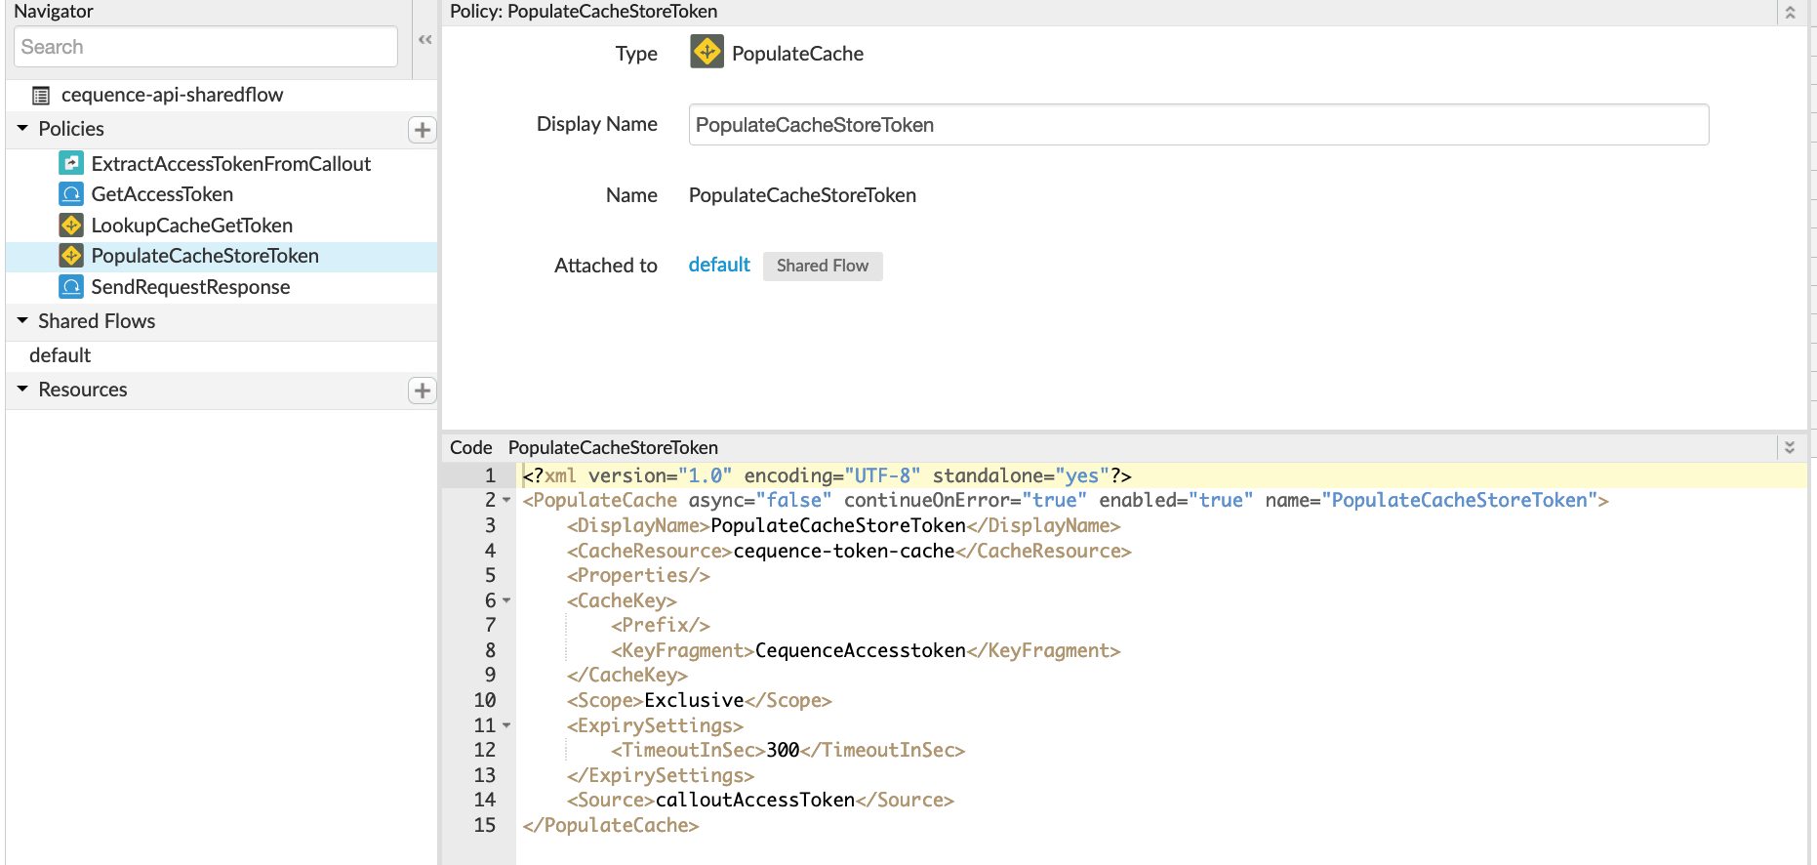
Task: Fold the PopulateCache element at line 2
Action: pyautogui.click(x=506, y=501)
